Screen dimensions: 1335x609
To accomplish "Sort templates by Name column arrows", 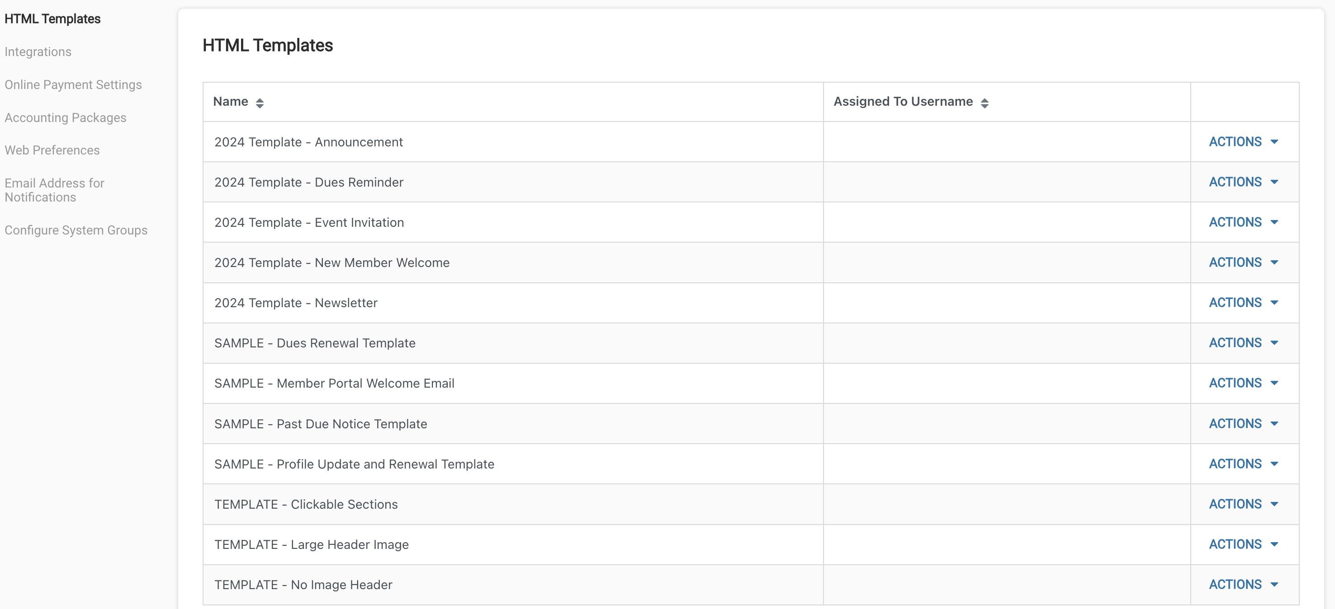I will coord(260,103).
